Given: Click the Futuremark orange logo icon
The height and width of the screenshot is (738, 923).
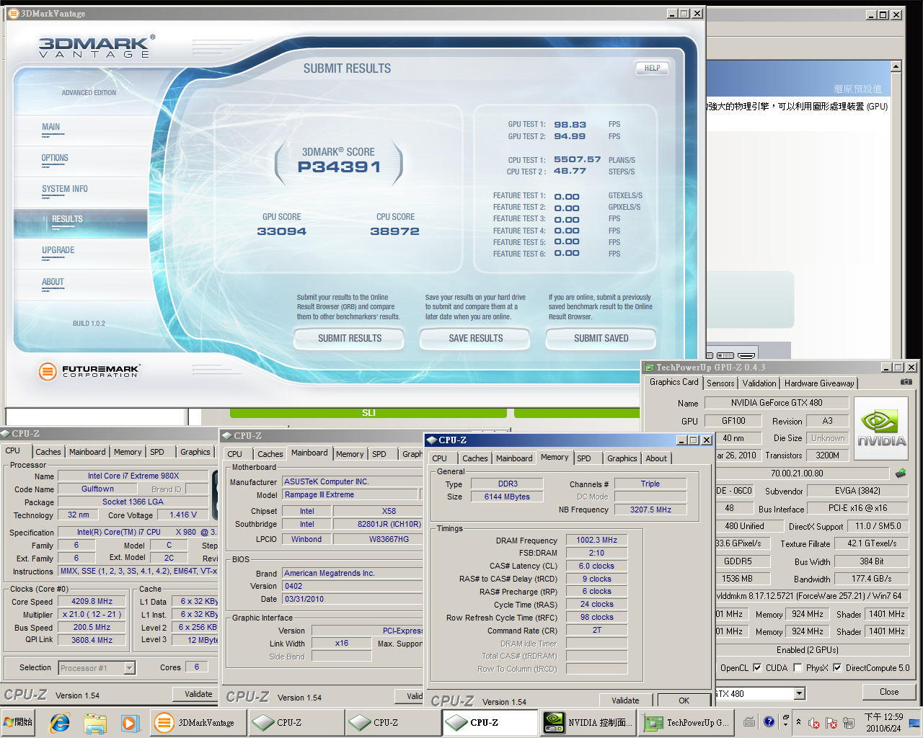Looking at the screenshot, I should (x=48, y=371).
